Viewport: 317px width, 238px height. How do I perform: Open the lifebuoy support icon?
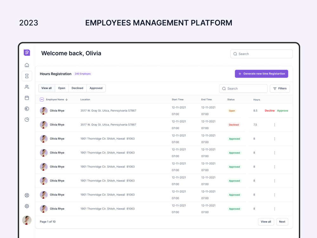tap(27, 195)
